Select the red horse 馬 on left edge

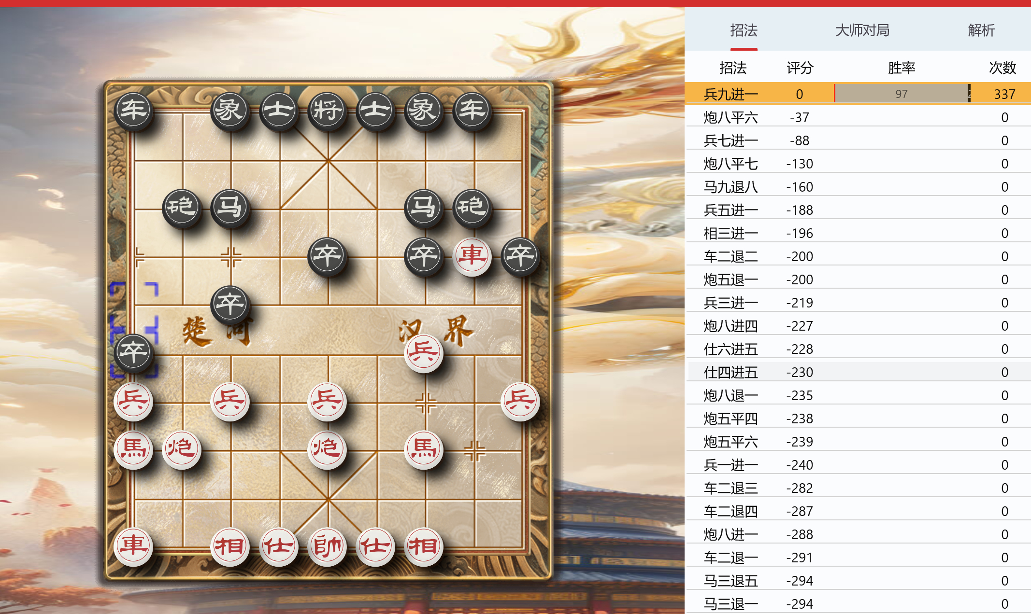(134, 449)
